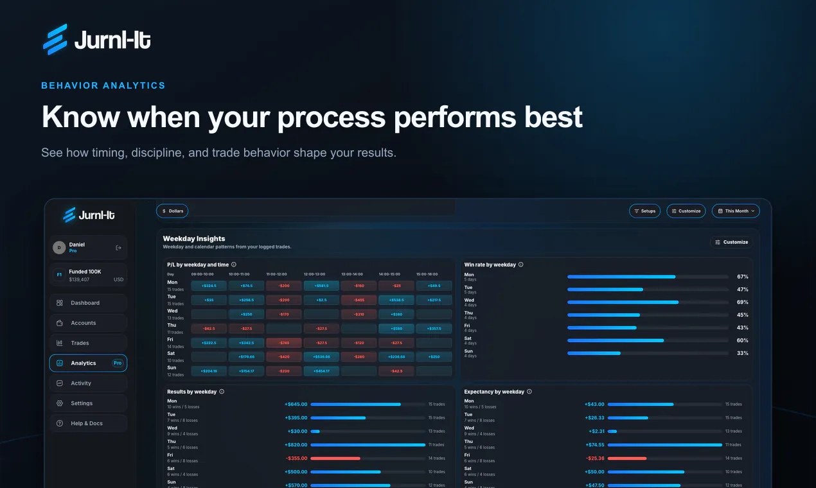
Task: Click the 69% win rate value
Action: pyautogui.click(x=743, y=302)
